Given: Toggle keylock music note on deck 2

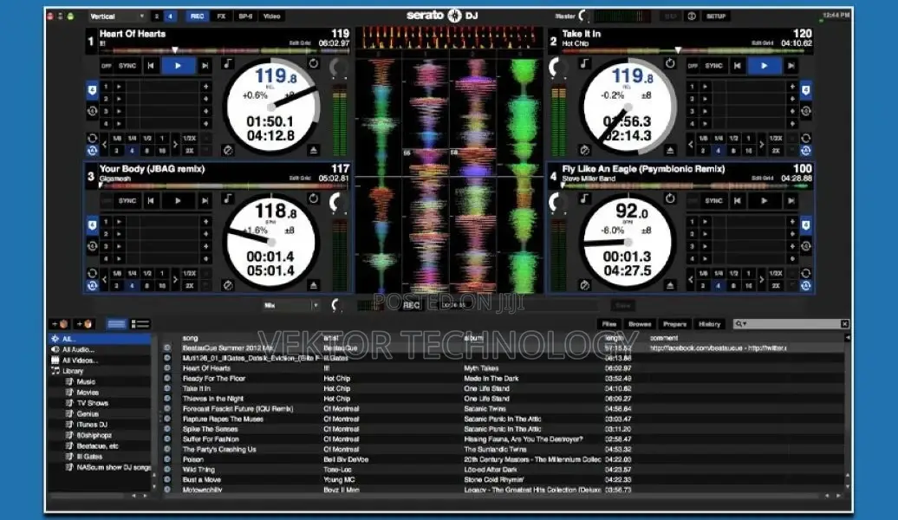Looking at the screenshot, I should click(x=584, y=64).
